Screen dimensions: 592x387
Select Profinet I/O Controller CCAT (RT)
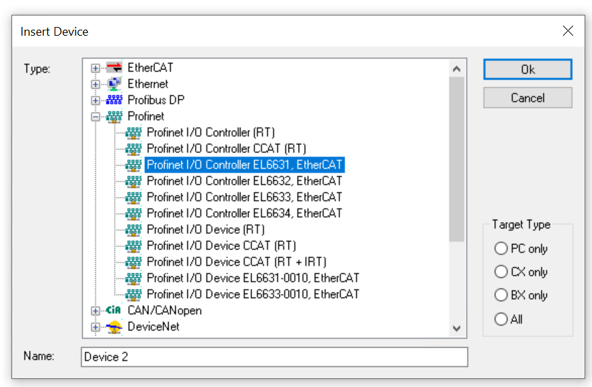tap(226, 149)
